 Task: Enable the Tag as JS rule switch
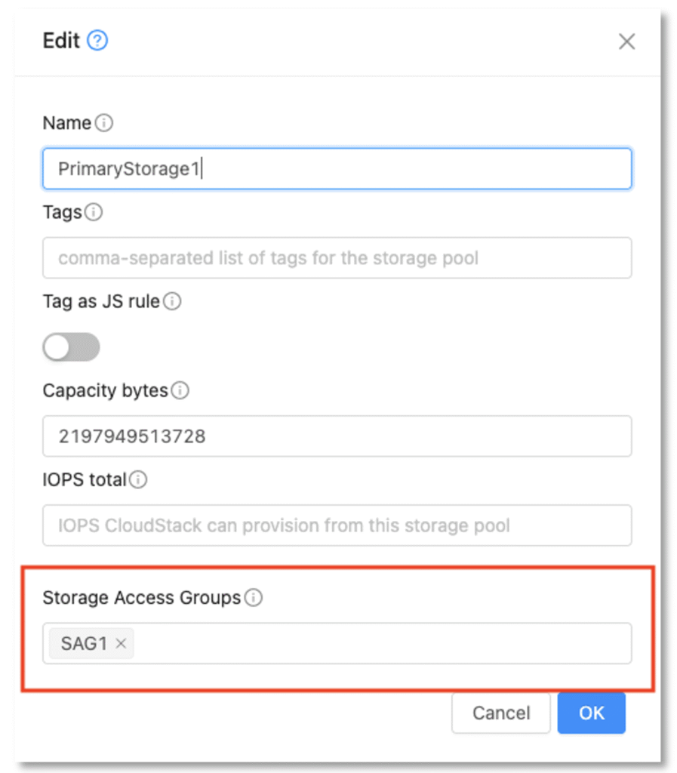click(71, 347)
